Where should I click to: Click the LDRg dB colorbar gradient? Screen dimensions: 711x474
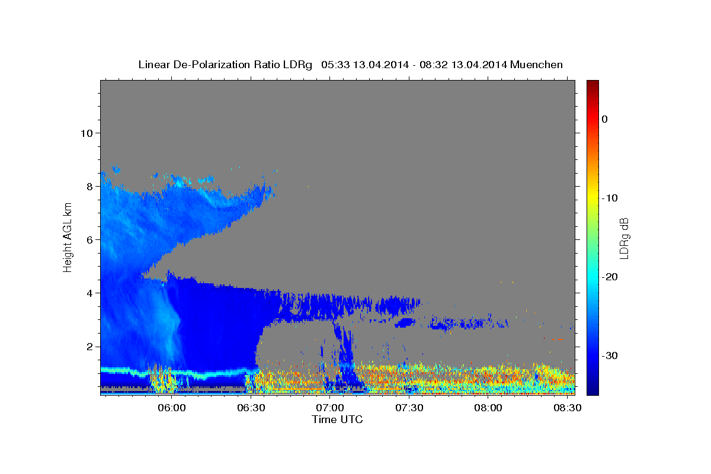pyautogui.click(x=592, y=238)
